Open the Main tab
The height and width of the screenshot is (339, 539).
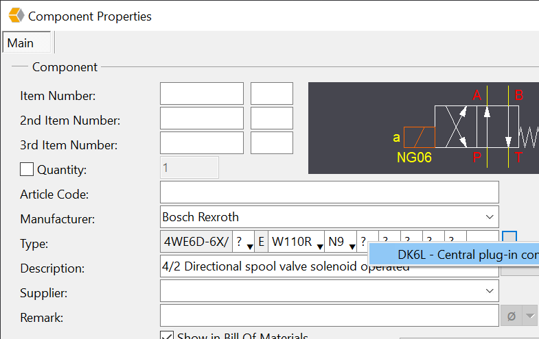(x=27, y=43)
